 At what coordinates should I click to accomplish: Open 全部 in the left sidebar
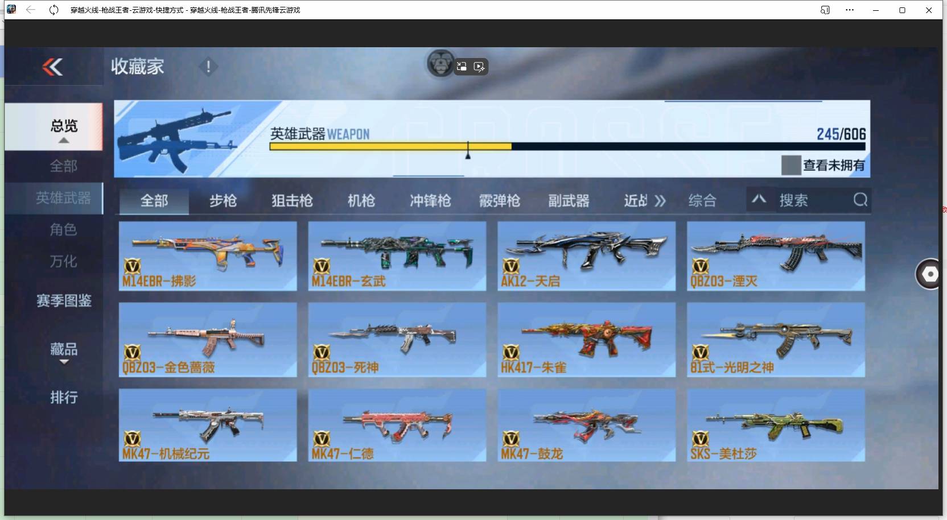tap(63, 166)
